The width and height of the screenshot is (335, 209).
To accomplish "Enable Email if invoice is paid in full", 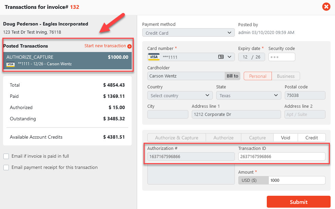I will point(6,156).
